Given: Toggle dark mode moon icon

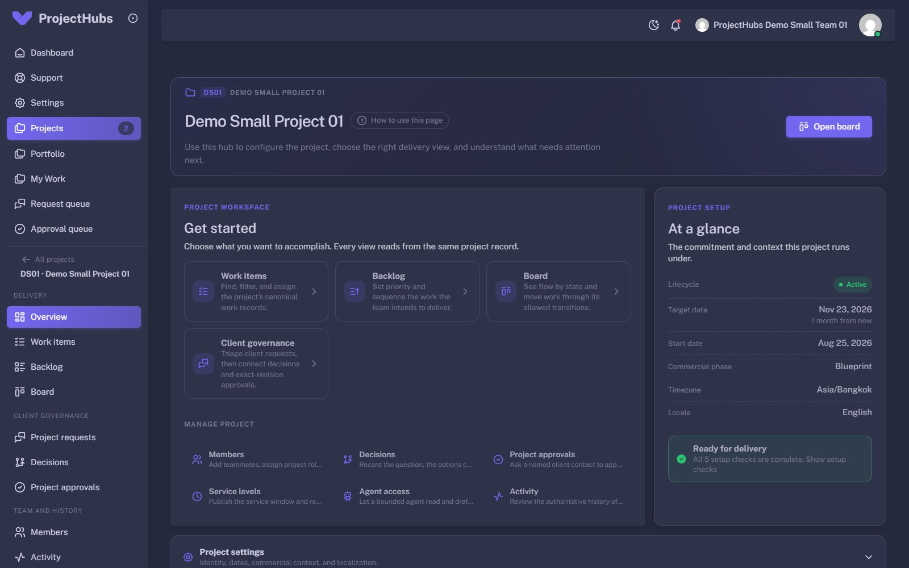Looking at the screenshot, I should [x=654, y=25].
